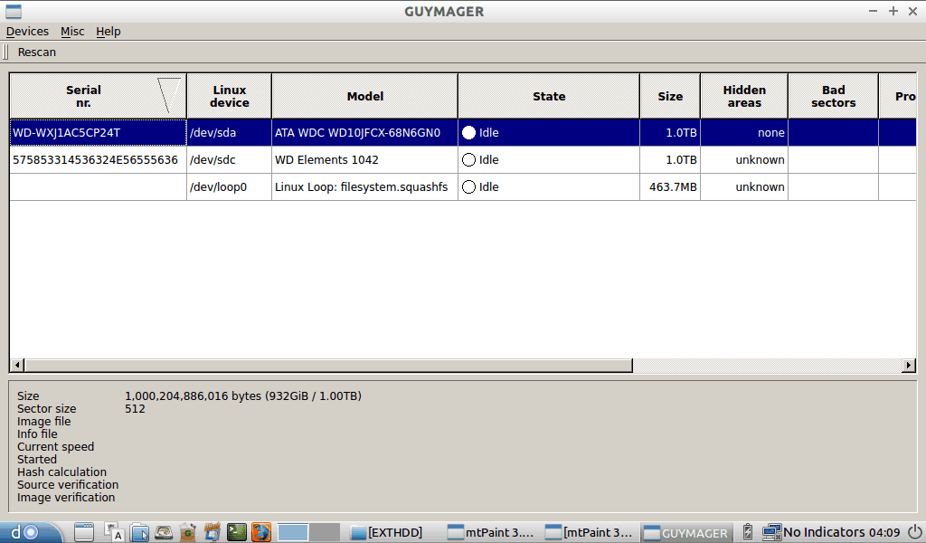Screen dimensions: 926x543
Task: Click the power/shutdown tray icon
Action: tap(914, 532)
